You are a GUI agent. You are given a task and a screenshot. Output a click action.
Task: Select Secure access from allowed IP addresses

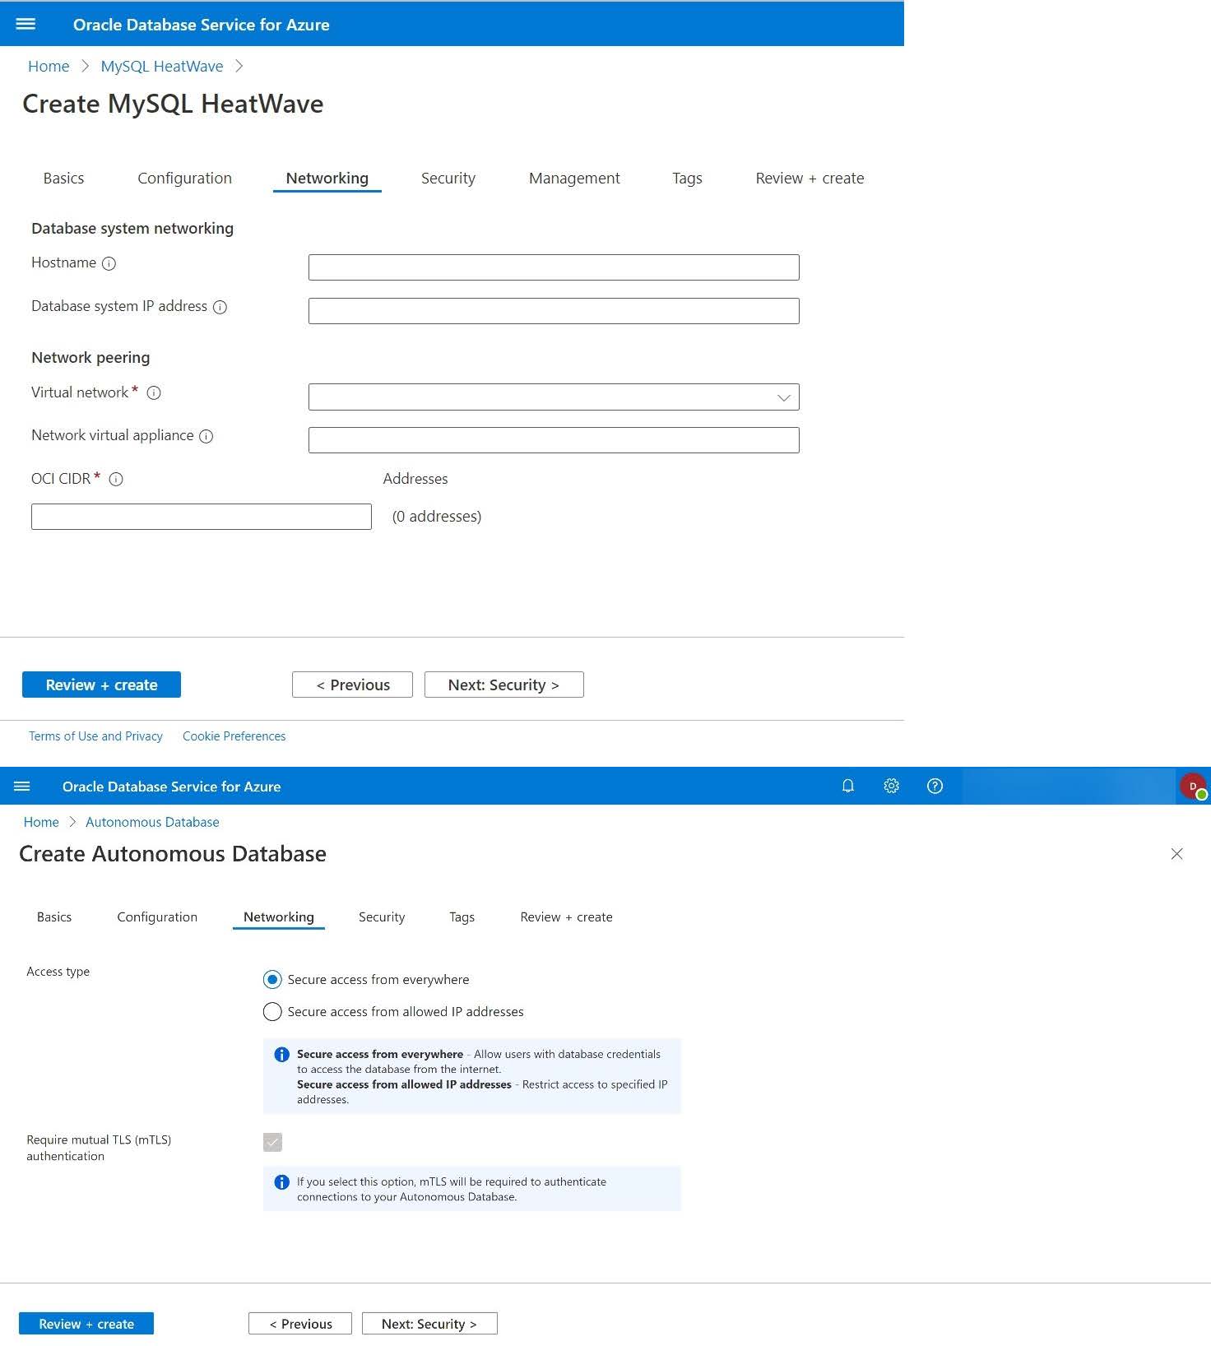tap(272, 1011)
